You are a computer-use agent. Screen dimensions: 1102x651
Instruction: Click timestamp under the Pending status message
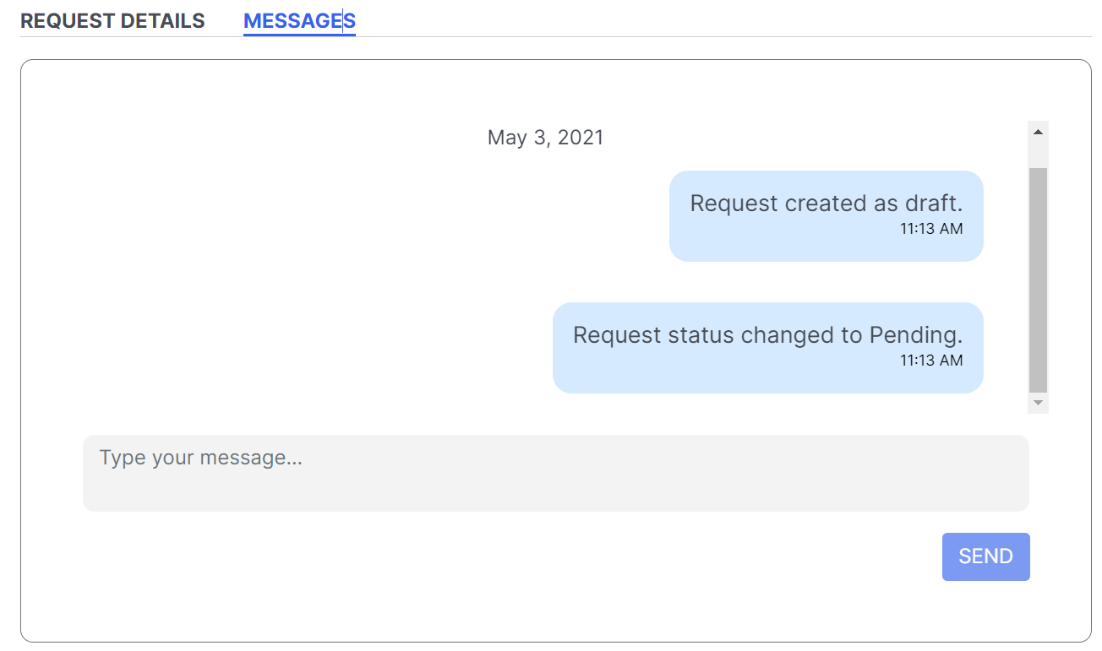(930, 361)
